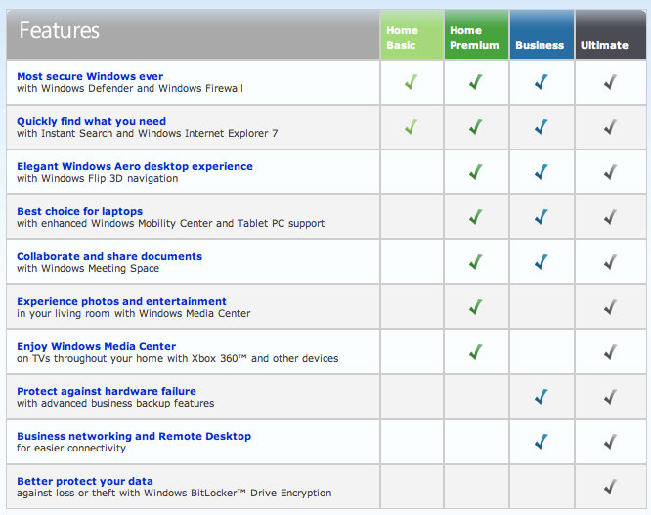Screen dimensions: 651x515
Task: Click Home Premium checkmark for Experience photos row
Action: 475,307
